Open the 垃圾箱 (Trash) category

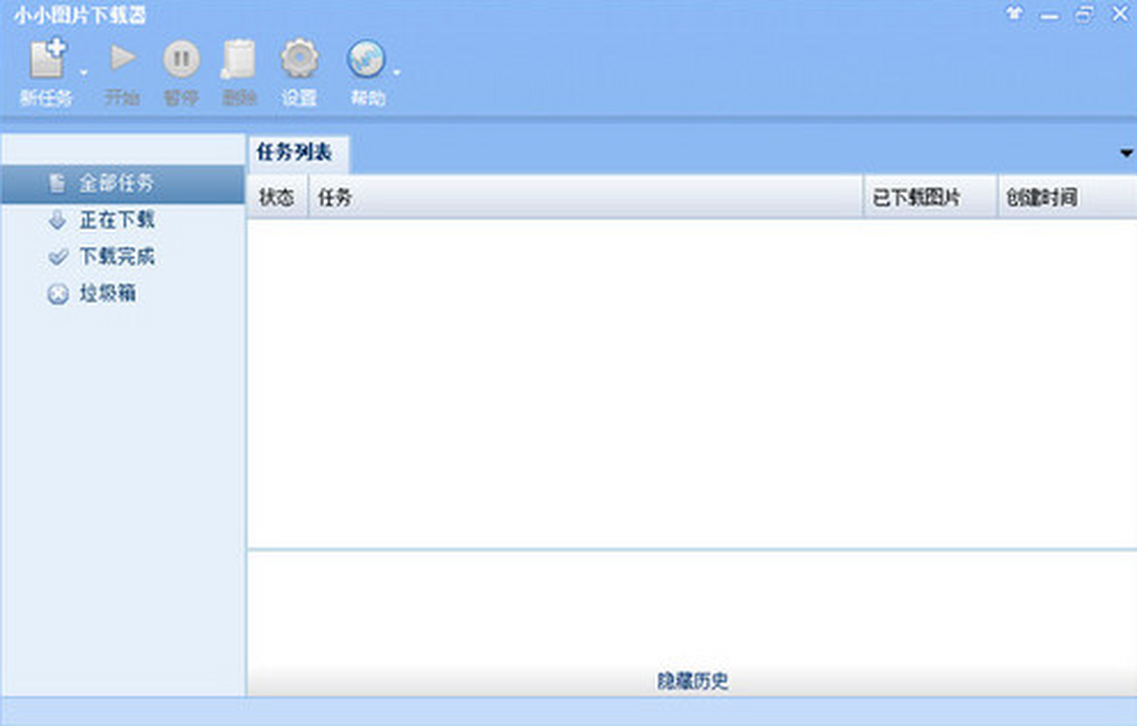[107, 293]
